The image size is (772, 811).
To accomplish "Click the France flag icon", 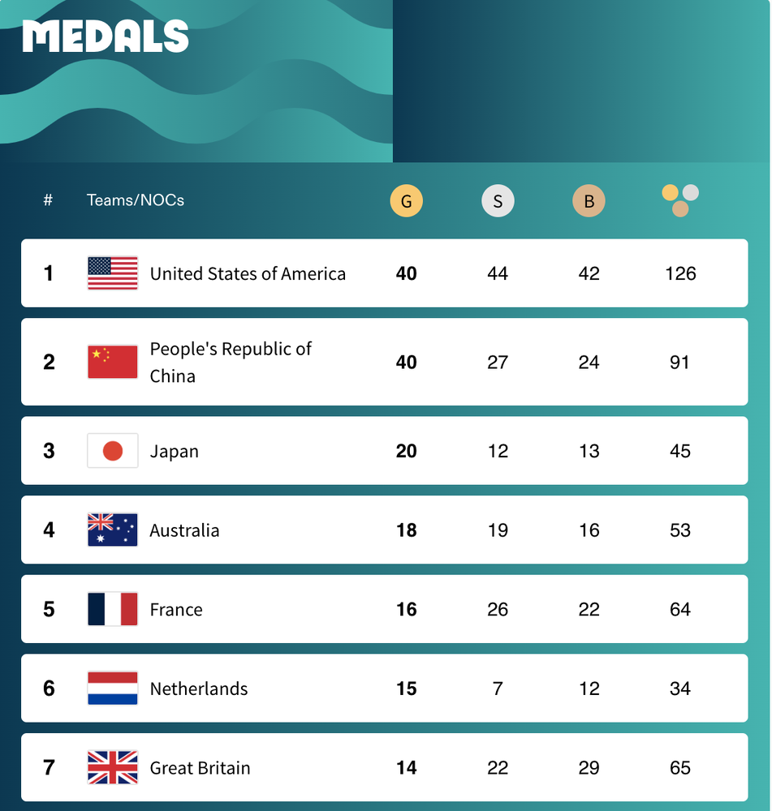I will [x=113, y=609].
